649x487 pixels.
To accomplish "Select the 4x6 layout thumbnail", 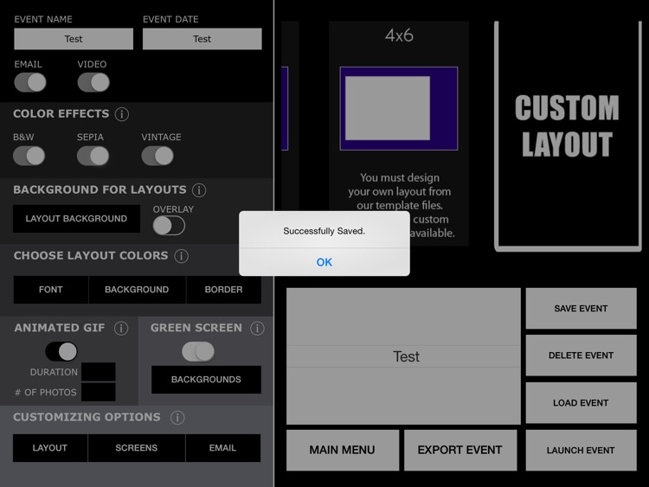I will pyautogui.click(x=399, y=108).
